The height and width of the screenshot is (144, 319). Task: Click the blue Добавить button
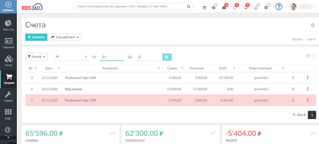(36, 37)
